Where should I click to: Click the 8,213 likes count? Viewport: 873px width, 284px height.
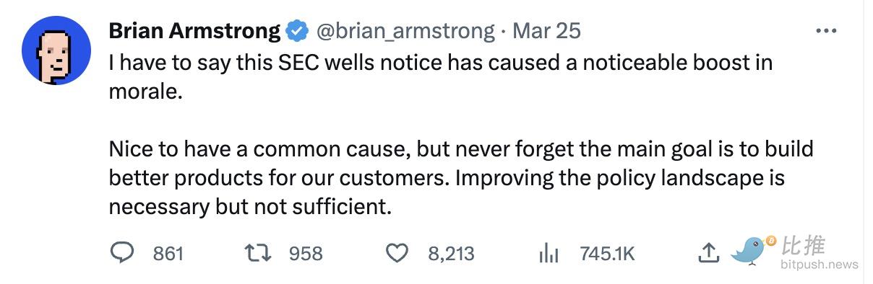coord(451,253)
